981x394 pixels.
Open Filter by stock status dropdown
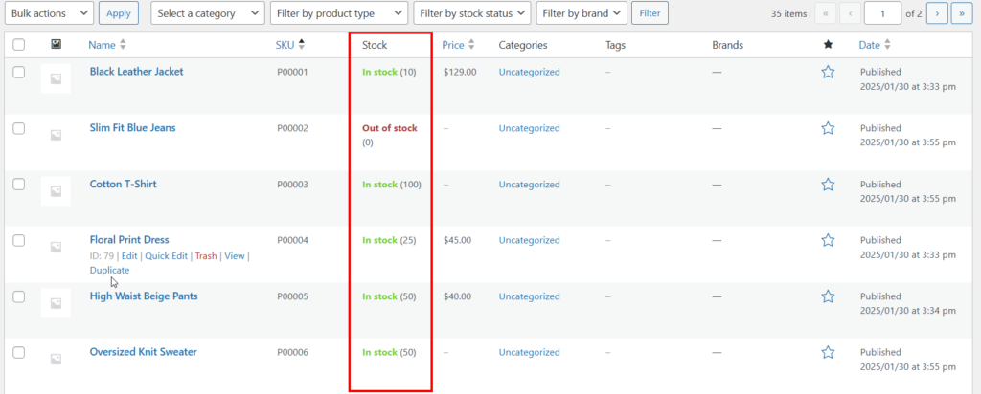(x=472, y=13)
